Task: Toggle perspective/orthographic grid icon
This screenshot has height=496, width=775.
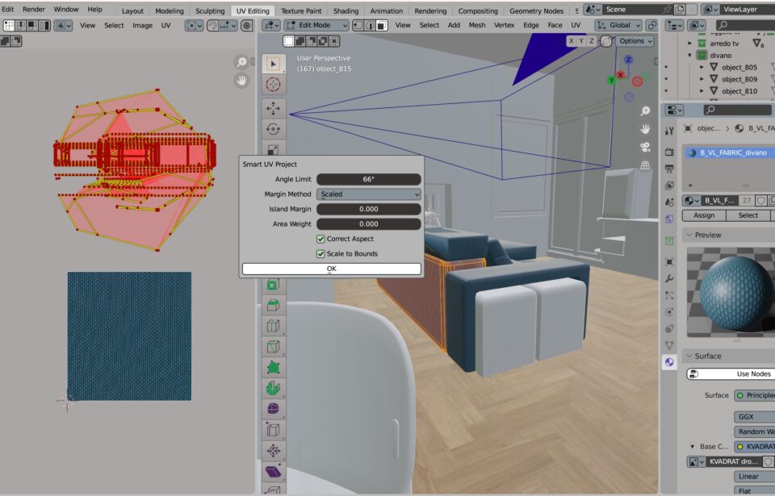Action: (645, 165)
